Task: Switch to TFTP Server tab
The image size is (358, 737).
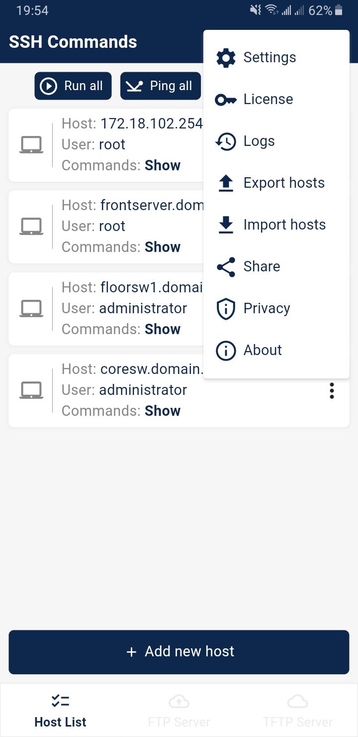Action: click(297, 711)
